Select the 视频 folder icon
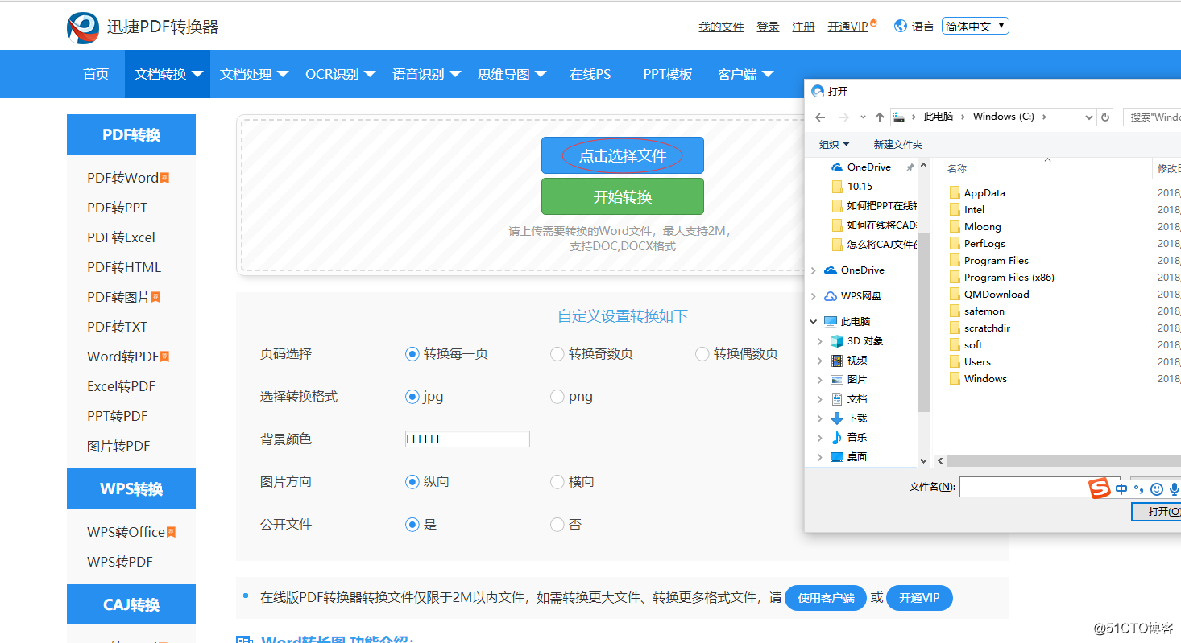This screenshot has height=643, width=1181. tap(837, 361)
